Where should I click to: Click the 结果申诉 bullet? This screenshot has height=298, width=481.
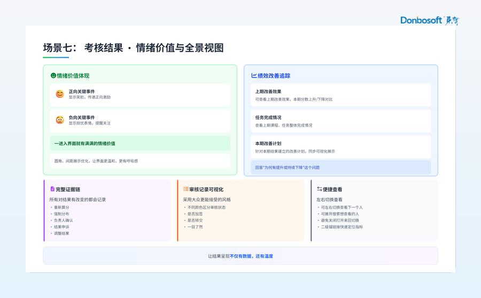point(61,227)
